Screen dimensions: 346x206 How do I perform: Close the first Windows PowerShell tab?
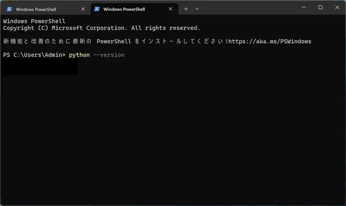coord(83,9)
